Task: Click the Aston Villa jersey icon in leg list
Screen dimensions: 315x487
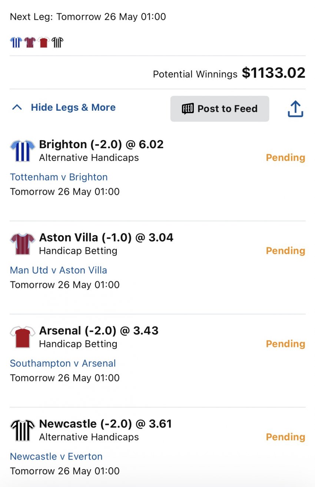Action: 22,244
